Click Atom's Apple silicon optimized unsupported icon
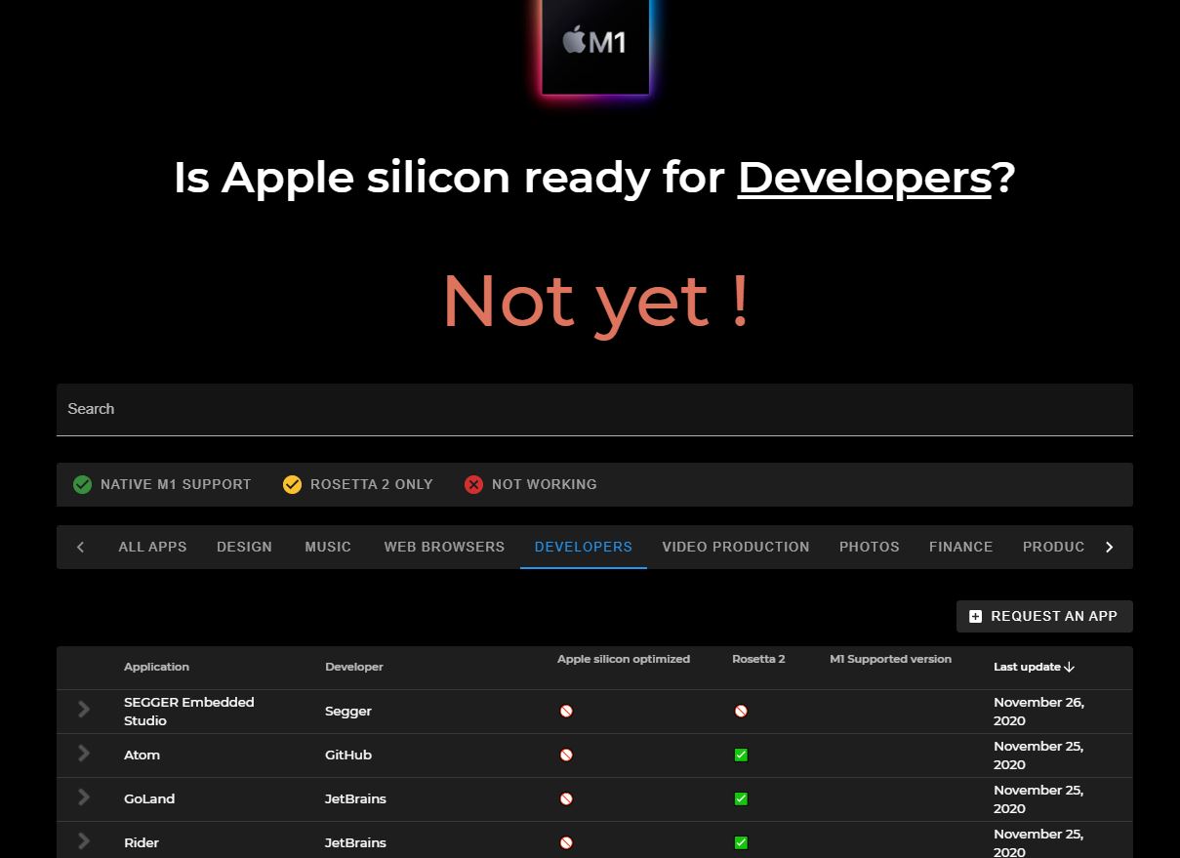1180x858 pixels. (566, 755)
